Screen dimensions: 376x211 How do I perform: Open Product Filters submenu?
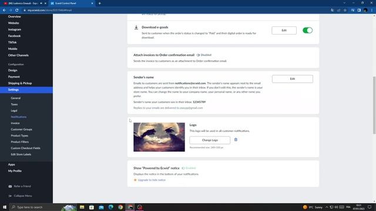tap(19, 142)
